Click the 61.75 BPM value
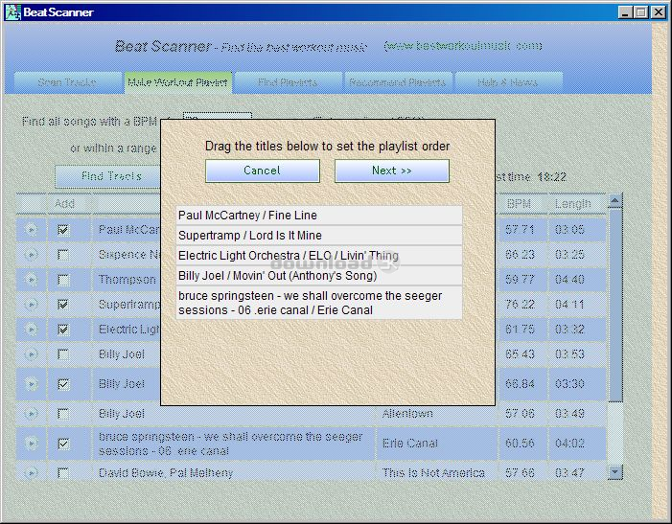 click(520, 330)
